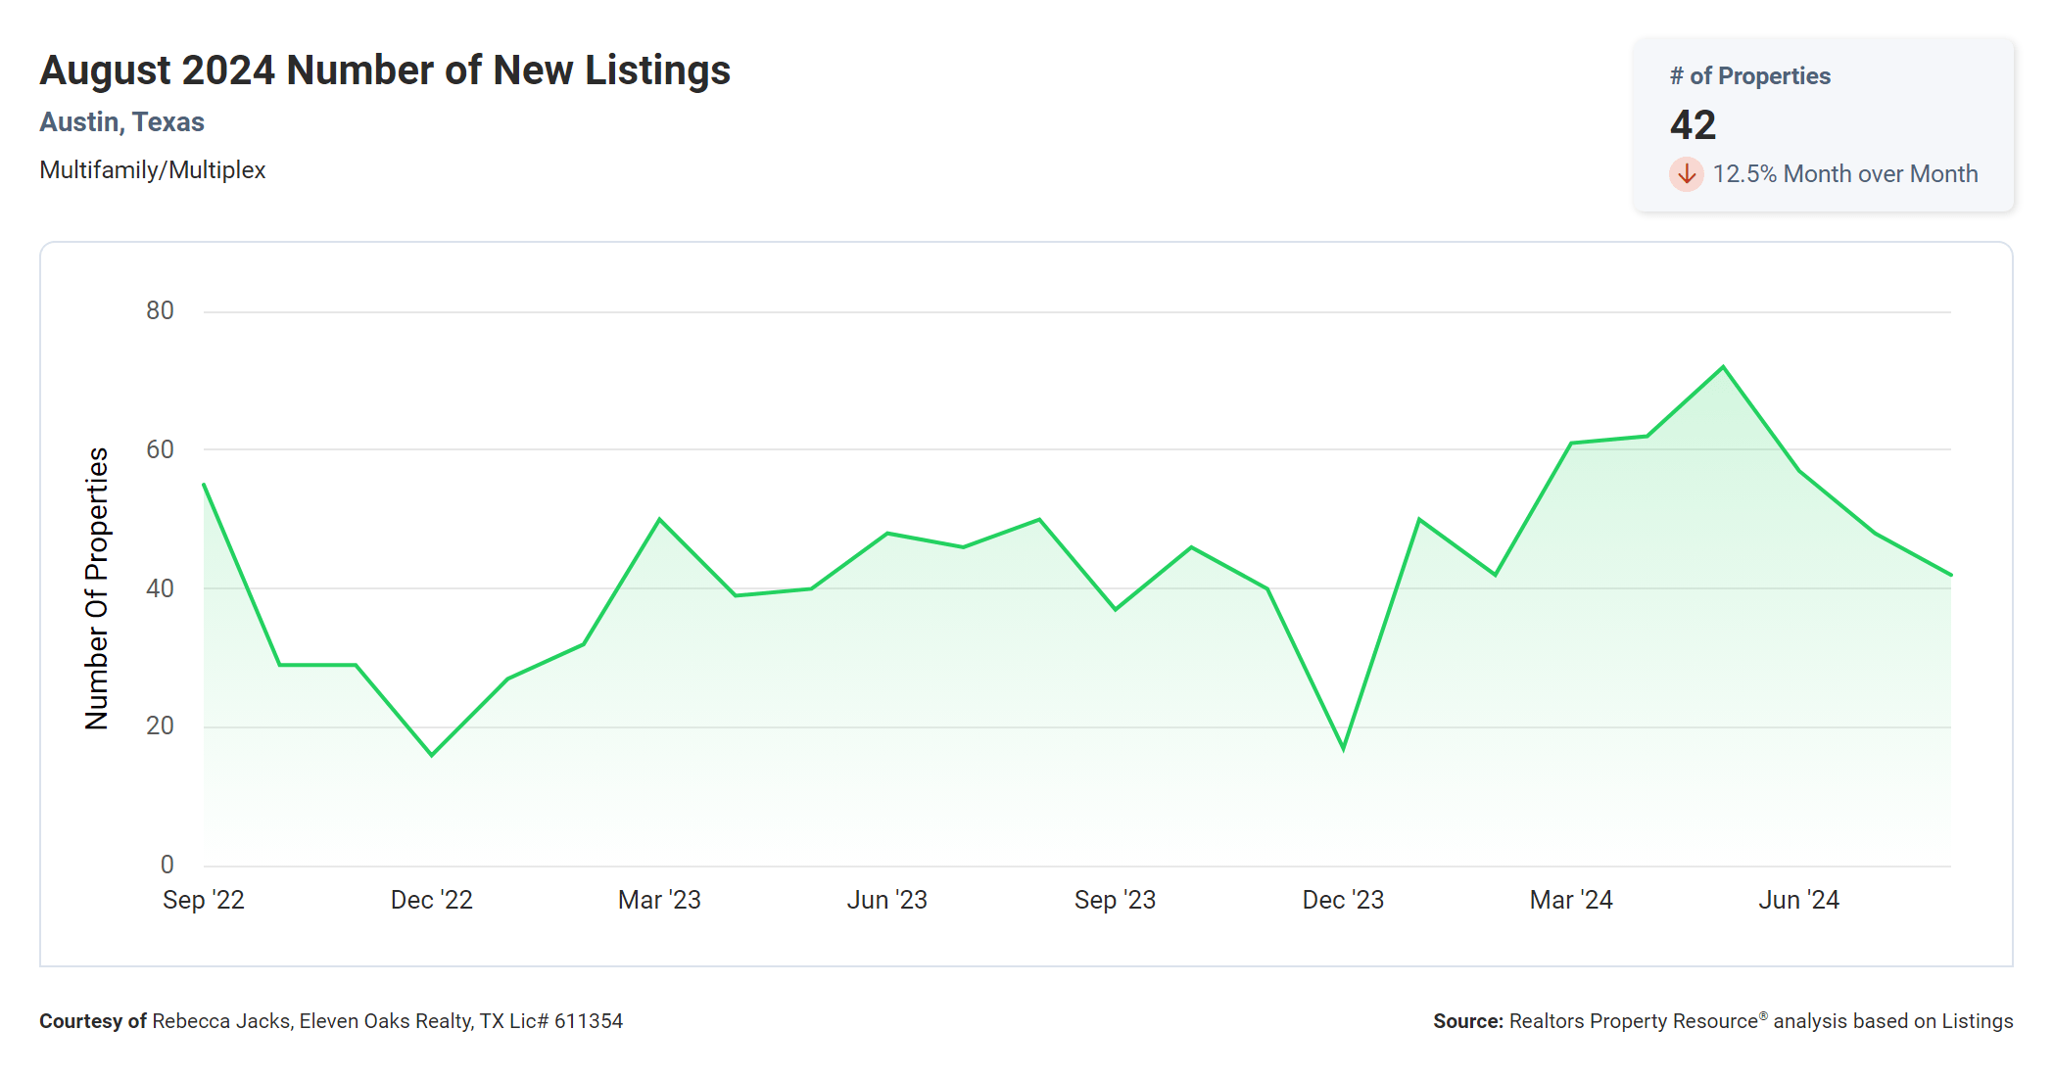Viewport: 2053px width, 1077px height.
Task: Click the 'Austin, Texas' location subtitle
Action: point(121,122)
